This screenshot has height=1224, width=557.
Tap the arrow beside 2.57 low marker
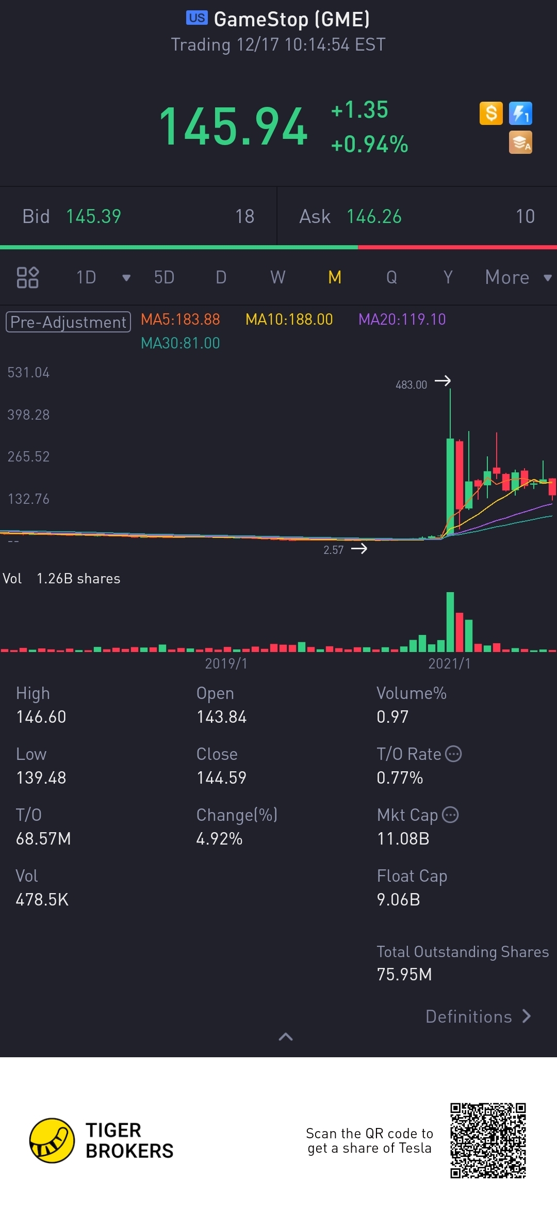[x=359, y=549]
